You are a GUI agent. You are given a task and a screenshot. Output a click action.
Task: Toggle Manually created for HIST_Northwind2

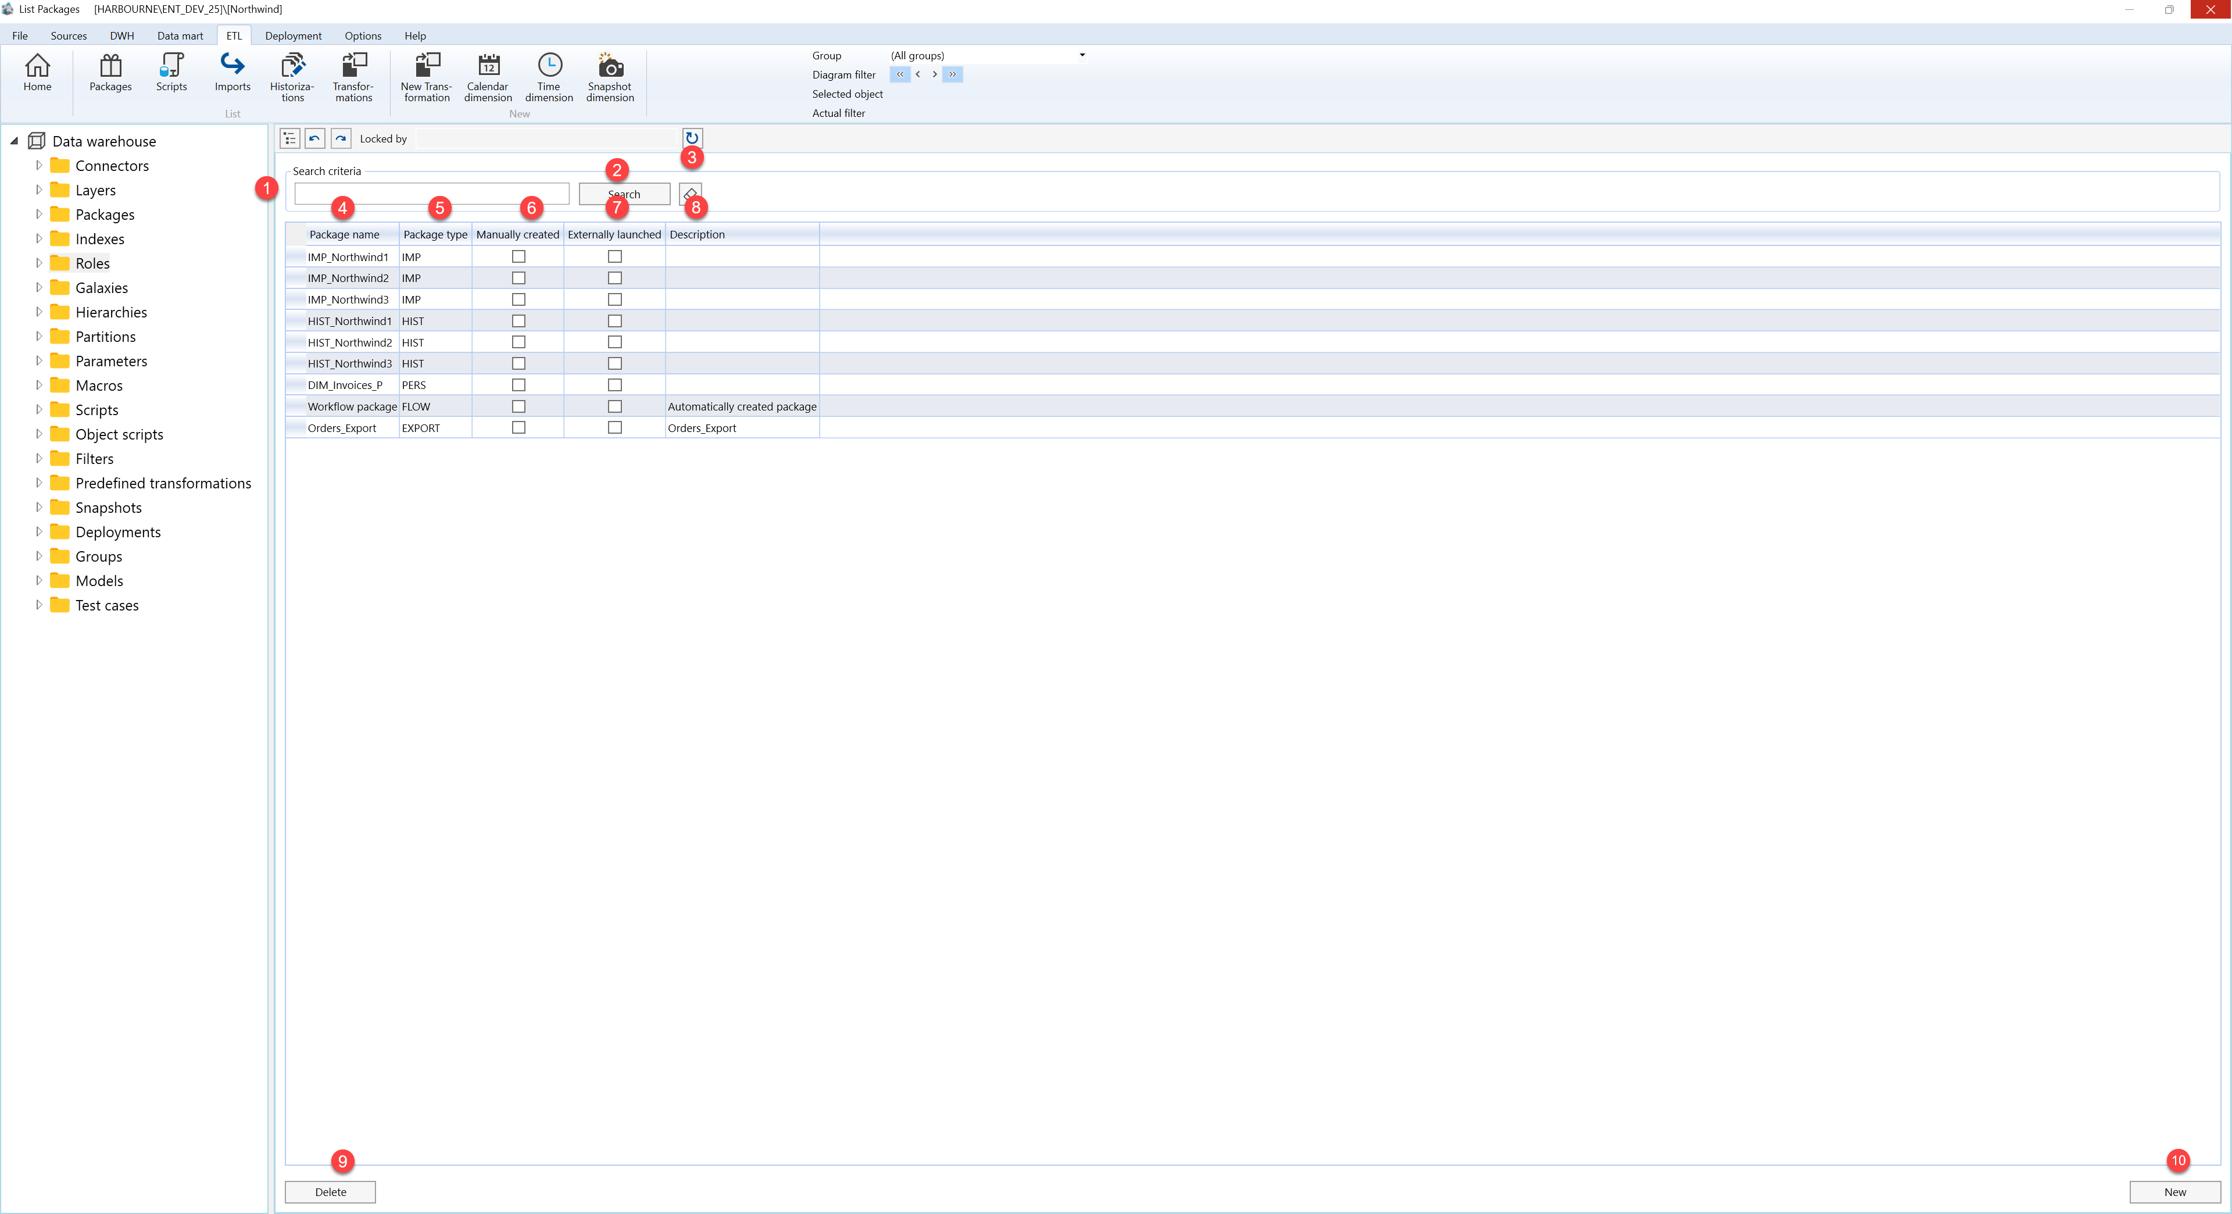point(518,342)
